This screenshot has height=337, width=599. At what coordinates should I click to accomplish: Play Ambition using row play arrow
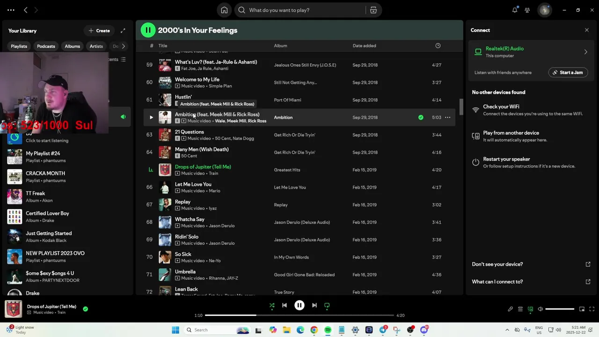tap(151, 117)
